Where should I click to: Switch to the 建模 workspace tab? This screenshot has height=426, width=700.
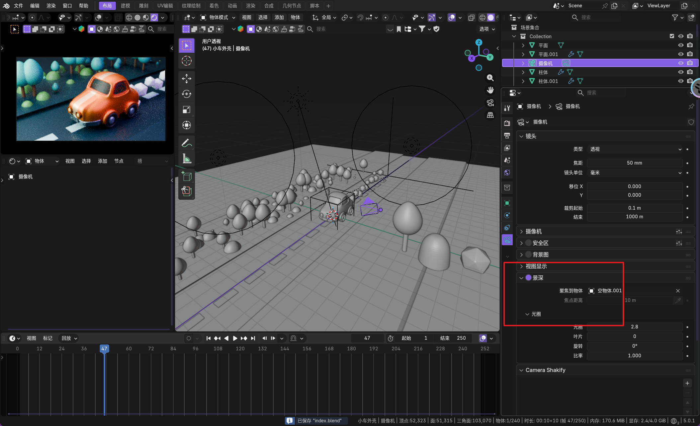125,6
